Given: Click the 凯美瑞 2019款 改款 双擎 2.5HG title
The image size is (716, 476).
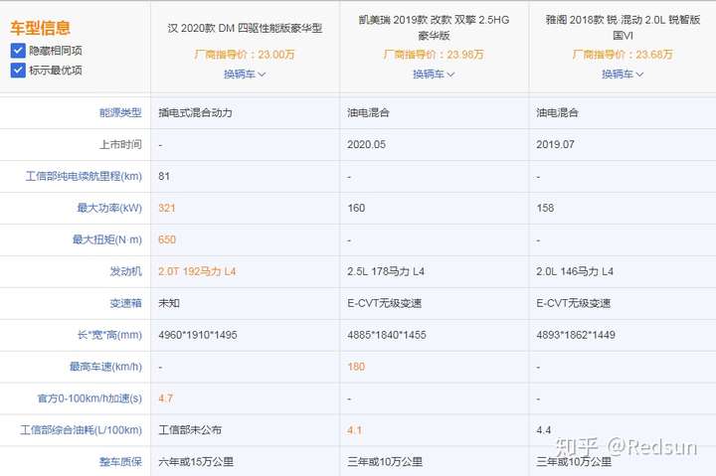Looking at the screenshot, I should 434,28.
